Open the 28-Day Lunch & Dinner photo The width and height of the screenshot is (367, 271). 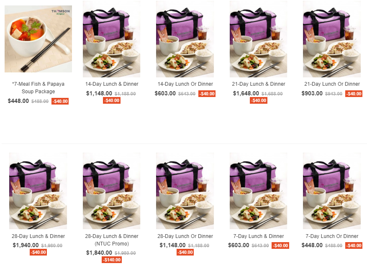[x=38, y=191]
